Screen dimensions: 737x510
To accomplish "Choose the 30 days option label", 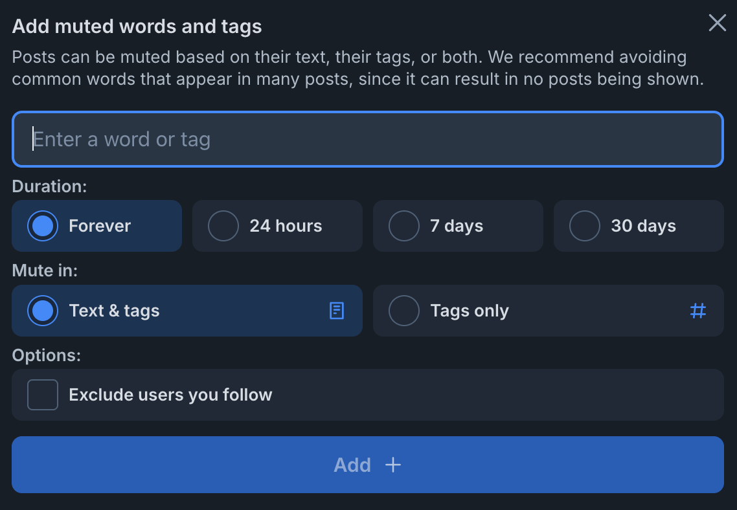I will coord(644,226).
